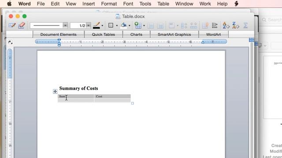Switch to Charts tab

coord(136,34)
